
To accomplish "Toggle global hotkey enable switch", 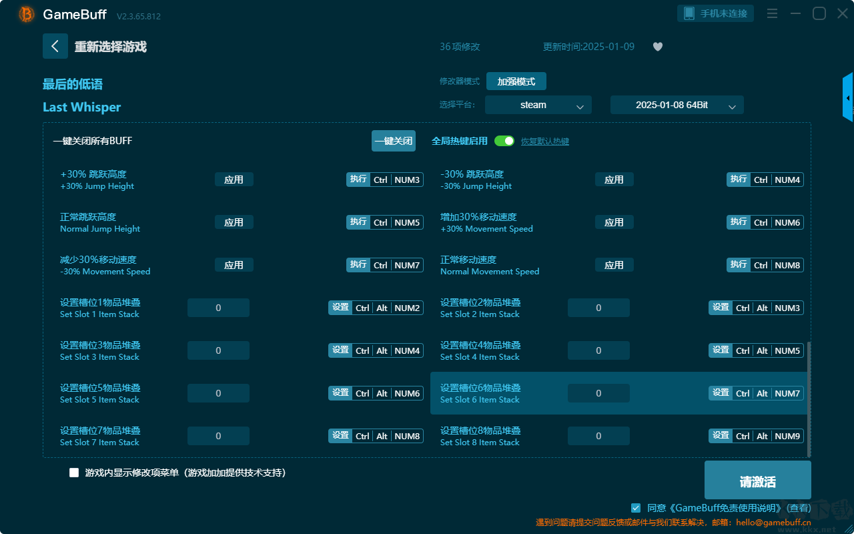I will coord(504,141).
